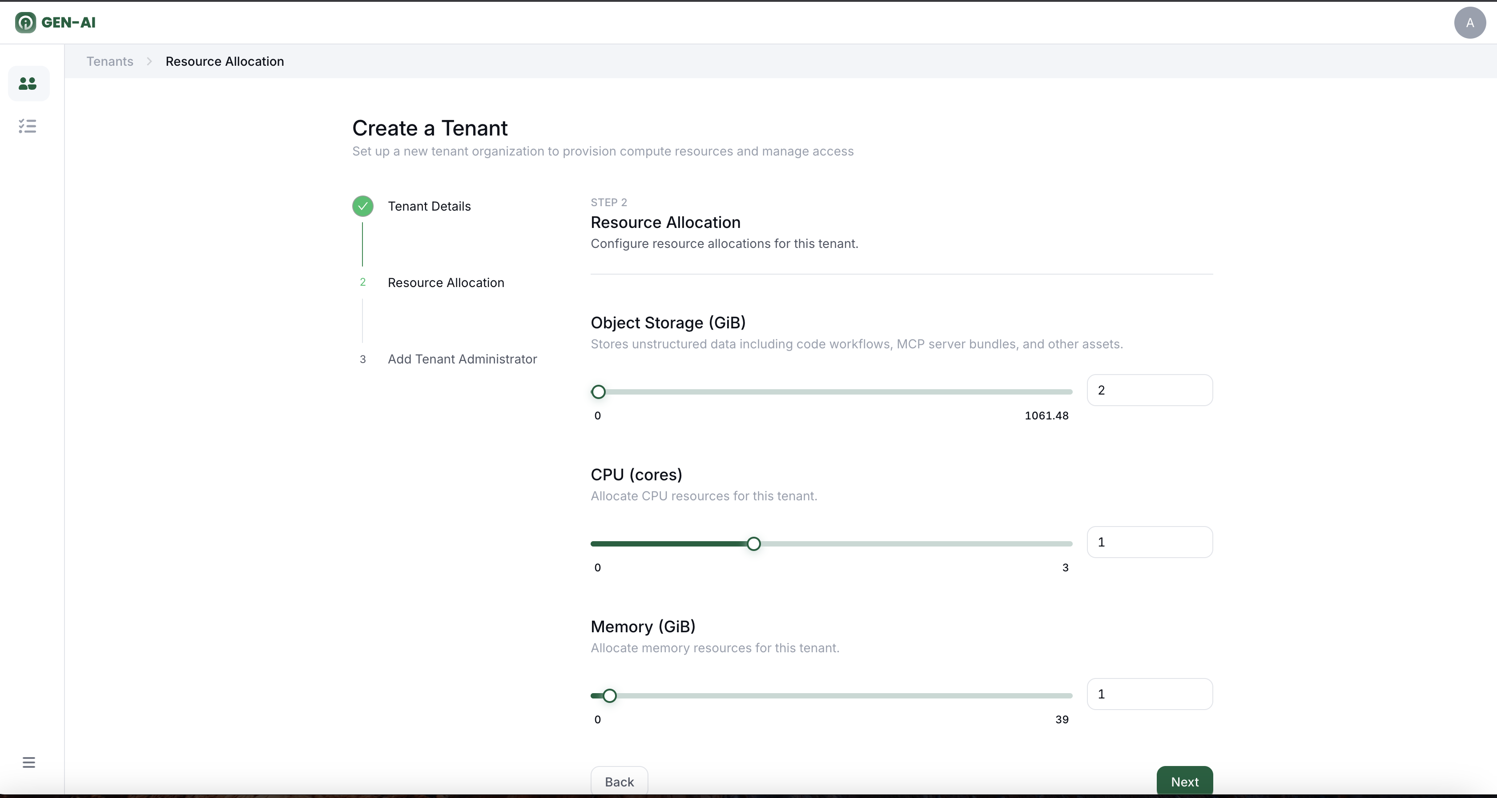The image size is (1497, 798).
Task: Open Tenants section in sidebar
Action: [x=28, y=84]
